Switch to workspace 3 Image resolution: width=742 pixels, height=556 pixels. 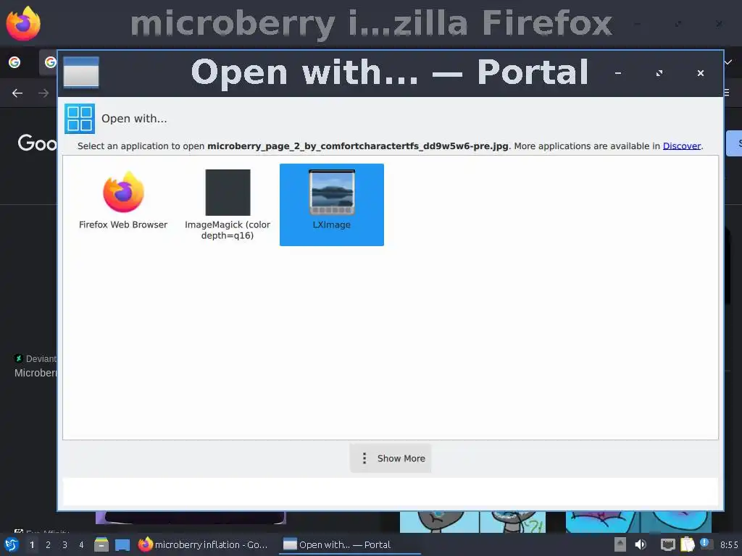(x=64, y=544)
